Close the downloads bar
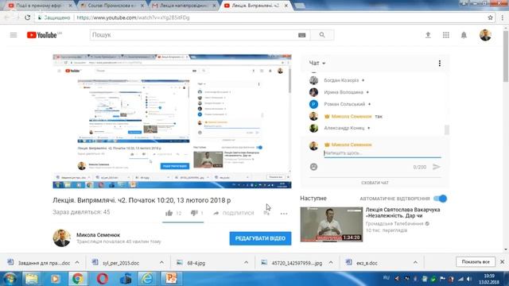 [502, 261]
